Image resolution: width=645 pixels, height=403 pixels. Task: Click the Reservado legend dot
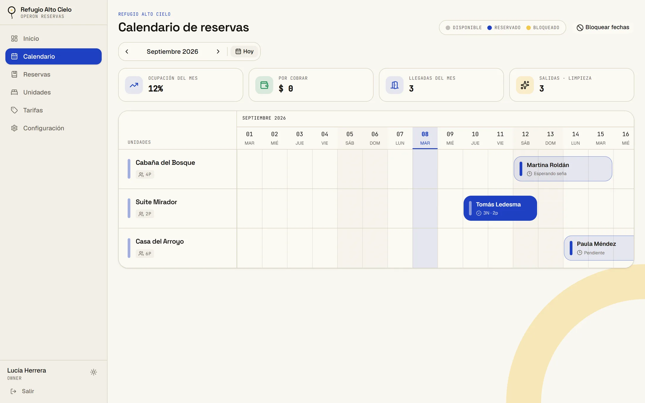489,28
